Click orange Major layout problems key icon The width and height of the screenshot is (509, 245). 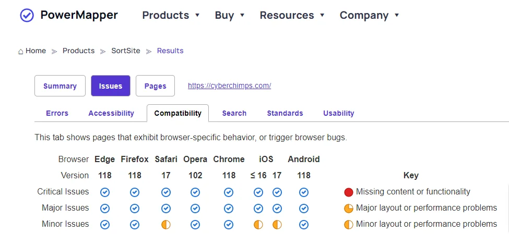pos(349,209)
